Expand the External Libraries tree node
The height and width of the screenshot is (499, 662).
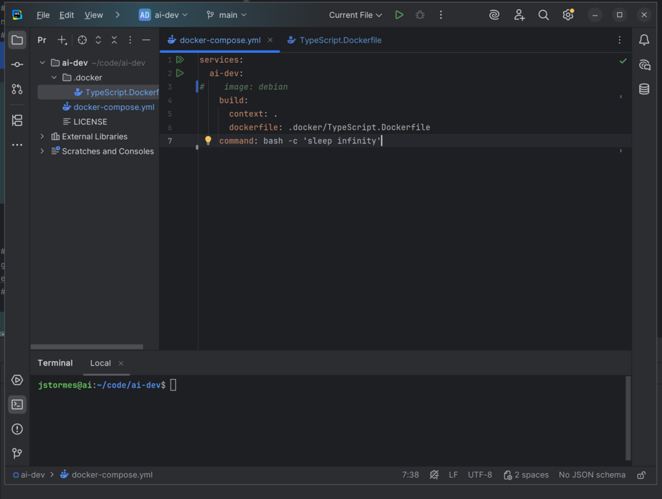[x=43, y=136]
